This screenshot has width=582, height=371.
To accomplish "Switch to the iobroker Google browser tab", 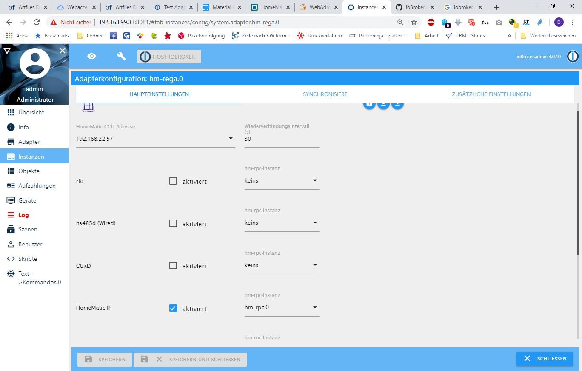I will click(463, 7).
